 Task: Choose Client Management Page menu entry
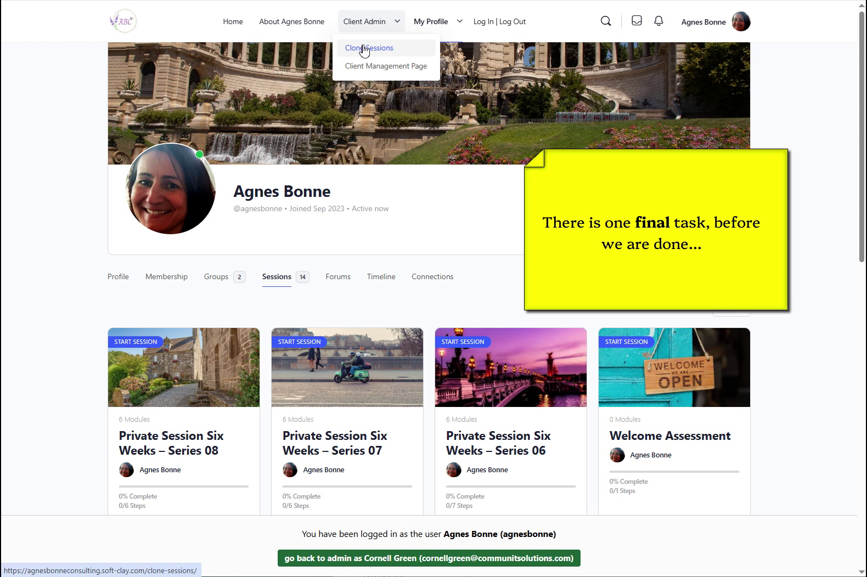coord(386,66)
